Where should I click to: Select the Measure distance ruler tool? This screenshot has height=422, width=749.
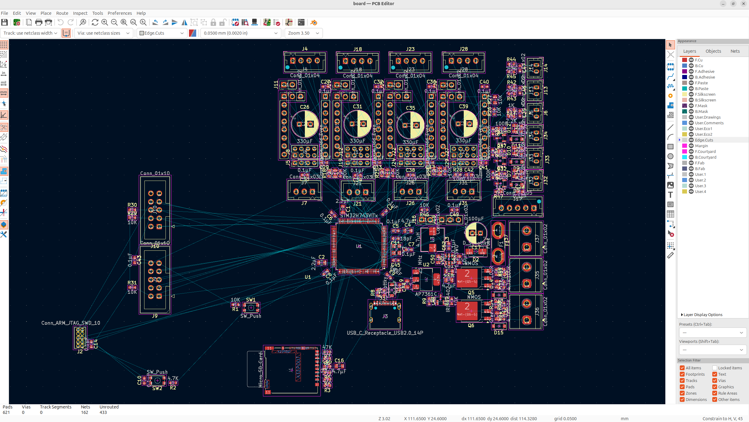[x=670, y=256]
